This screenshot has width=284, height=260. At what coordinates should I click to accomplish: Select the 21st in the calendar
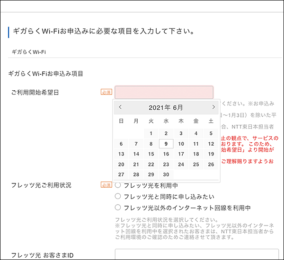click(x=136, y=165)
